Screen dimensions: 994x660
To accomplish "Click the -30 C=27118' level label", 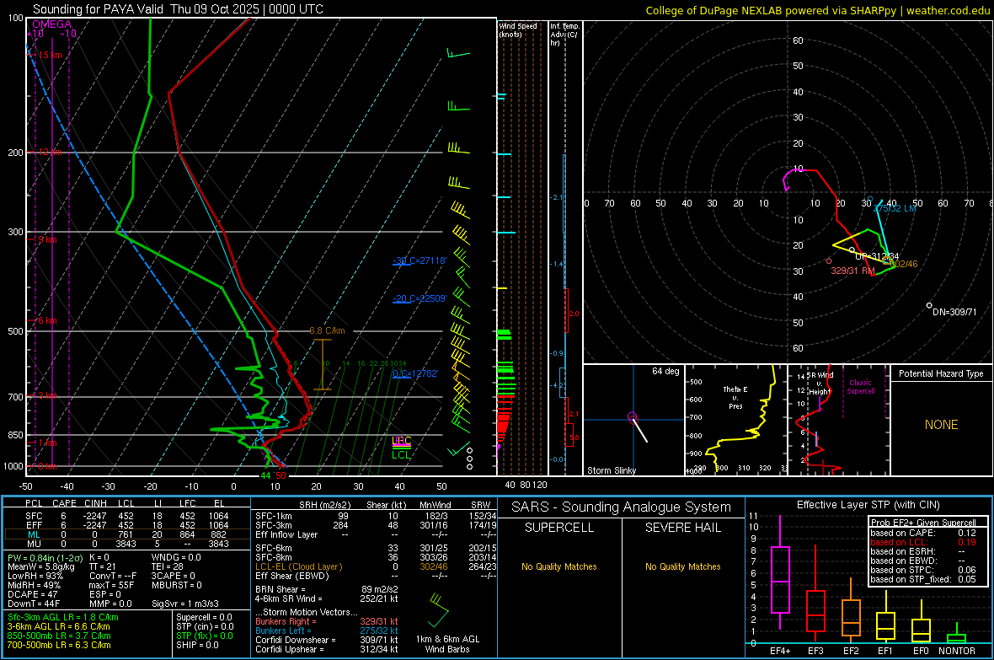I will [420, 260].
